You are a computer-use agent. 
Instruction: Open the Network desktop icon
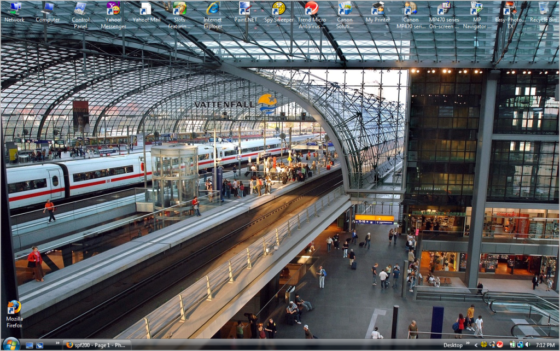coord(14,10)
